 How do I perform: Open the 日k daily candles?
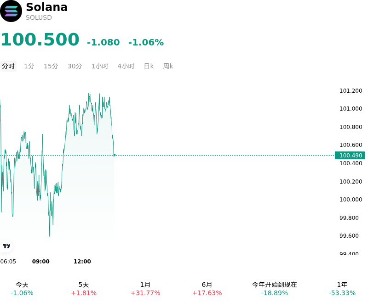[149, 66]
